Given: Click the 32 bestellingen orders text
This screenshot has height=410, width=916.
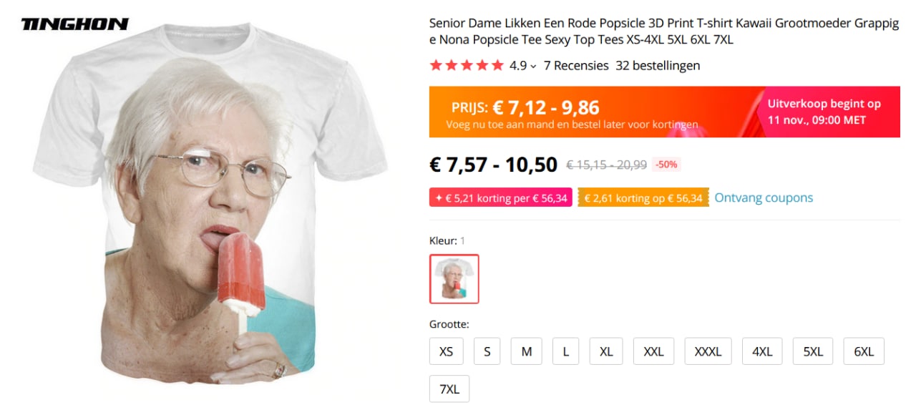Looking at the screenshot, I should pos(658,66).
